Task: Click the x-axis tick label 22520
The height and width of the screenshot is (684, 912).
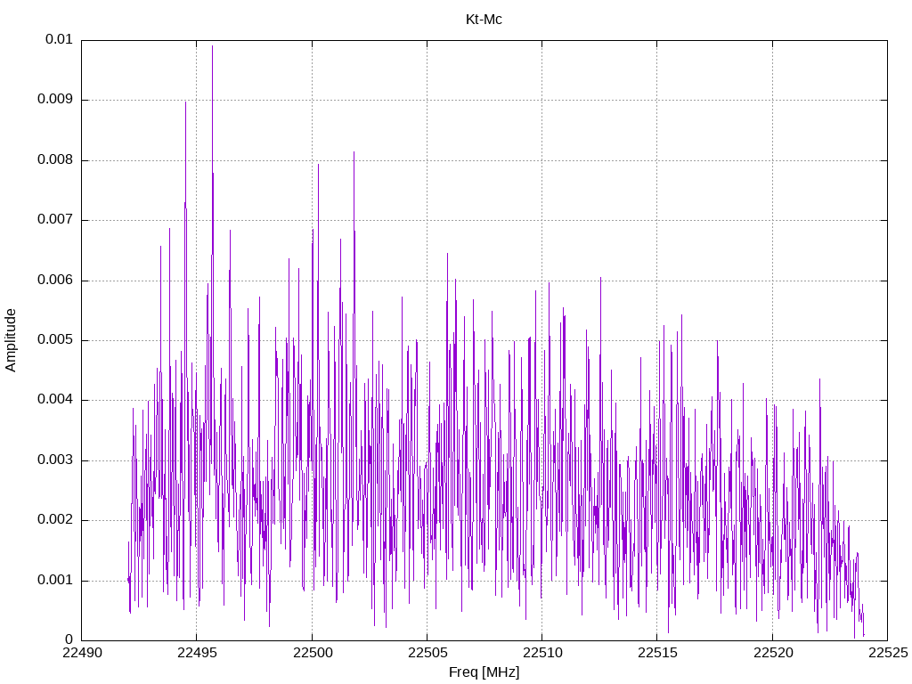Action: (x=773, y=653)
